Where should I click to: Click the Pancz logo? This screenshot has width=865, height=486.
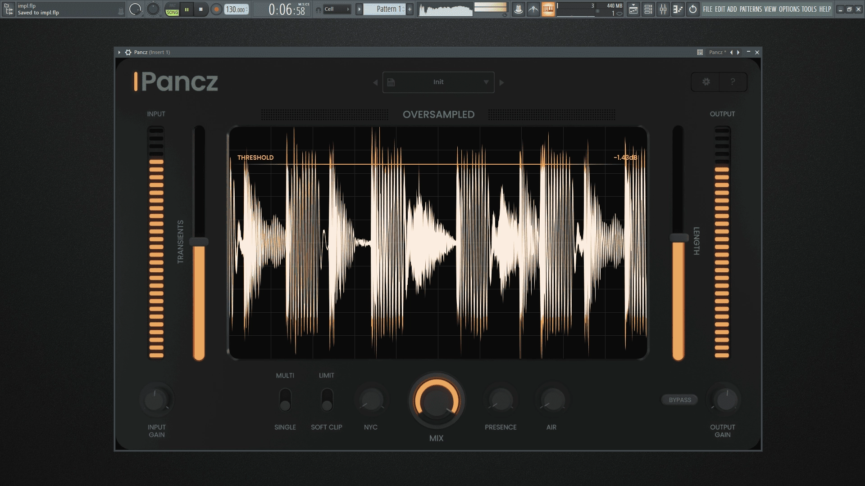(176, 82)
